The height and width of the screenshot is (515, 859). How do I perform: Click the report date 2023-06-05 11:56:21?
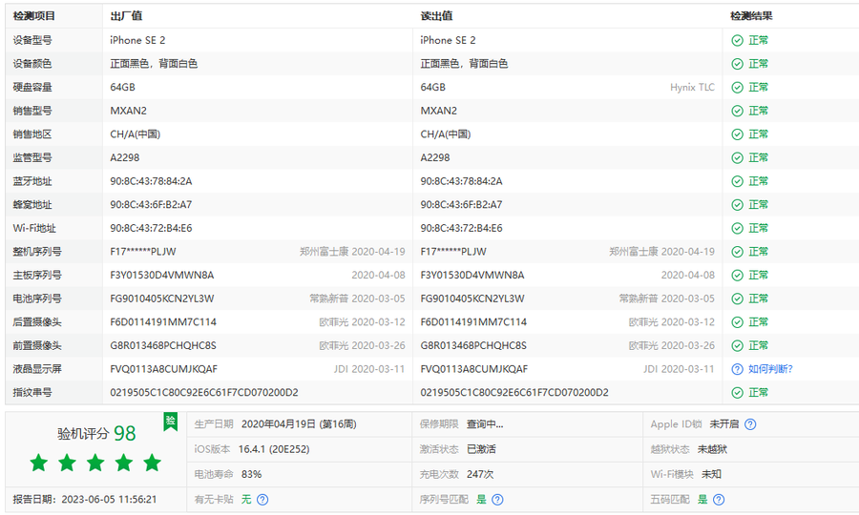tap(109, 499)
